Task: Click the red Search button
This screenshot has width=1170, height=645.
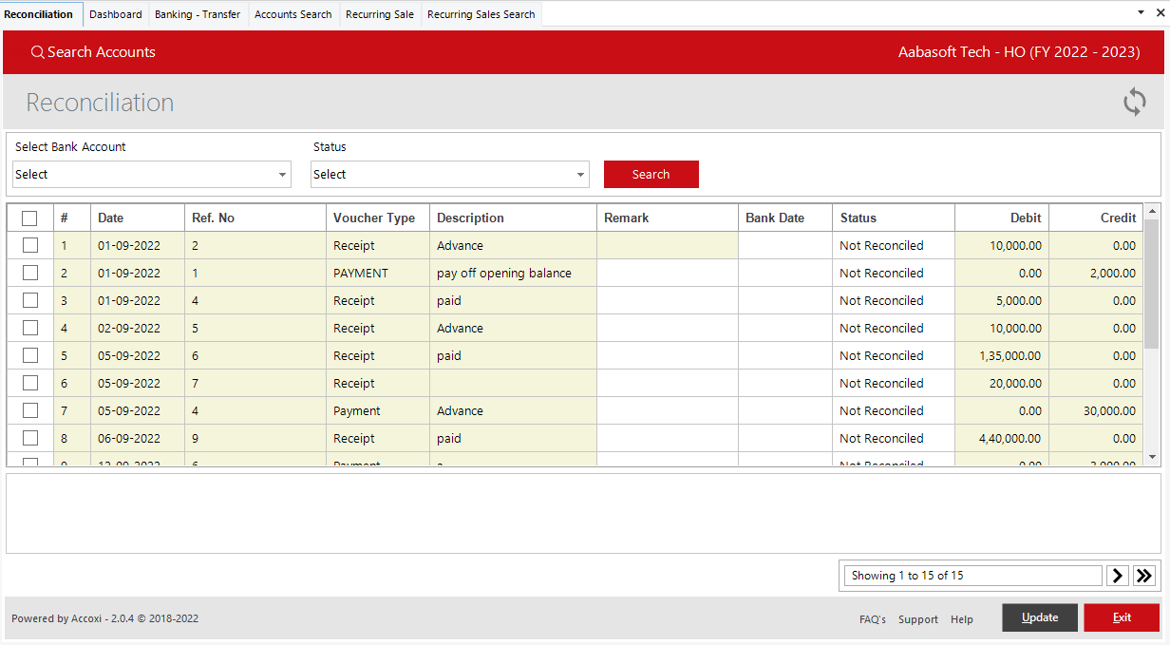Action: coord(651,175)
